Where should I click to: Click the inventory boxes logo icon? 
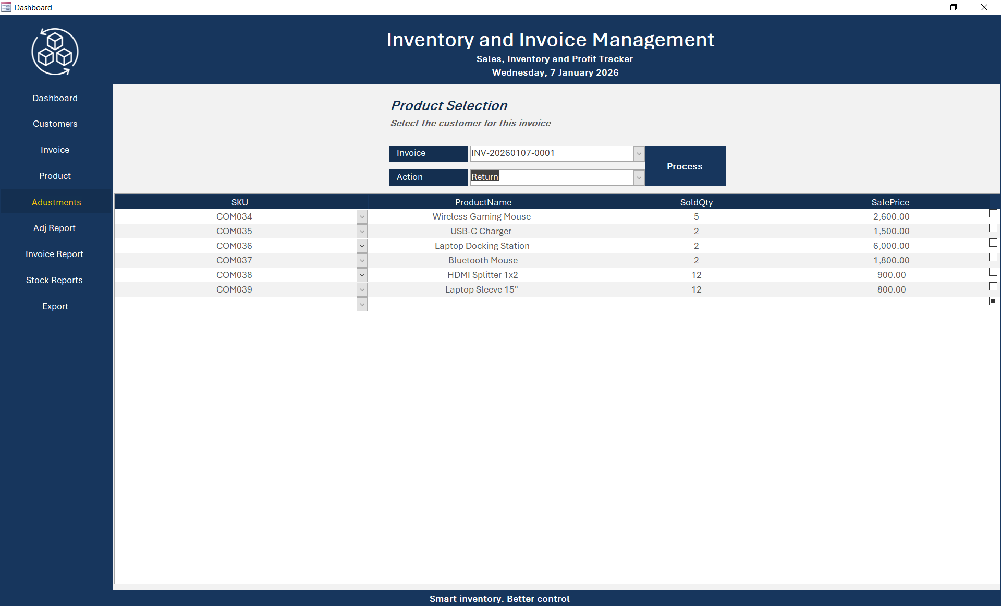coord(55,52)
